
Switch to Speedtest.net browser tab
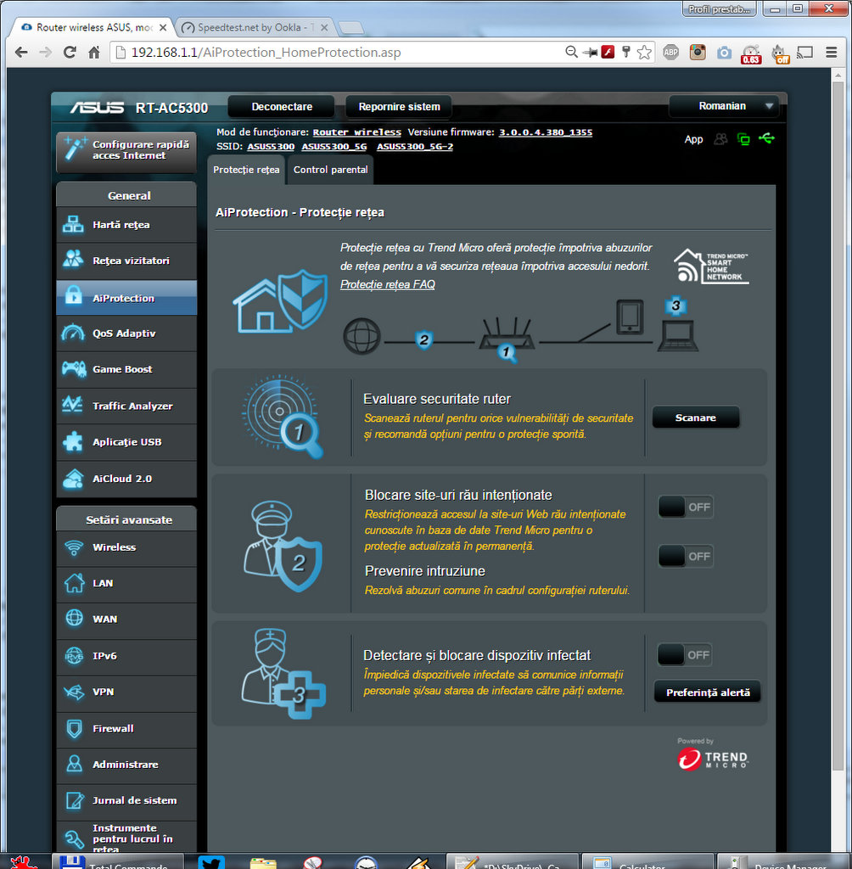click(x=255, y=27)
